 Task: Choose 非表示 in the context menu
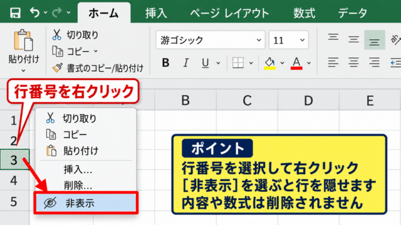tap(86, 202)
